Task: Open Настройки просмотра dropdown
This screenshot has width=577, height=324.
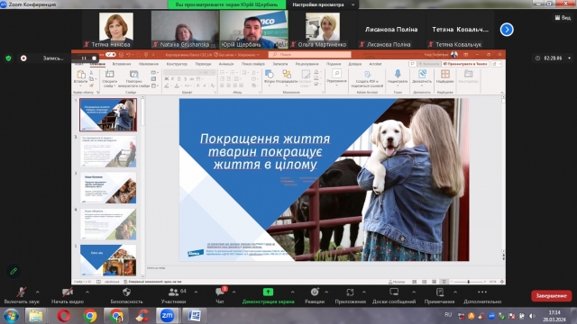Action: click(x=323, y=4)
